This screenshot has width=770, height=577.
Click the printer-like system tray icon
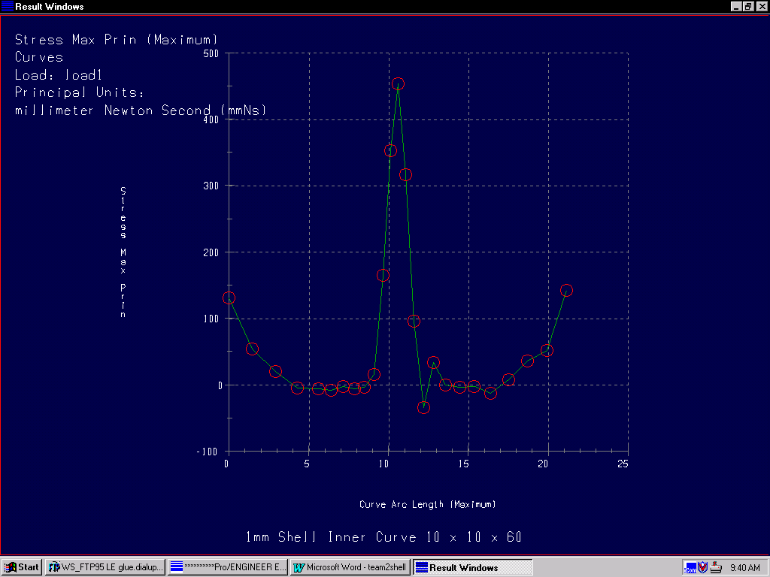click(x=716, y=567)
